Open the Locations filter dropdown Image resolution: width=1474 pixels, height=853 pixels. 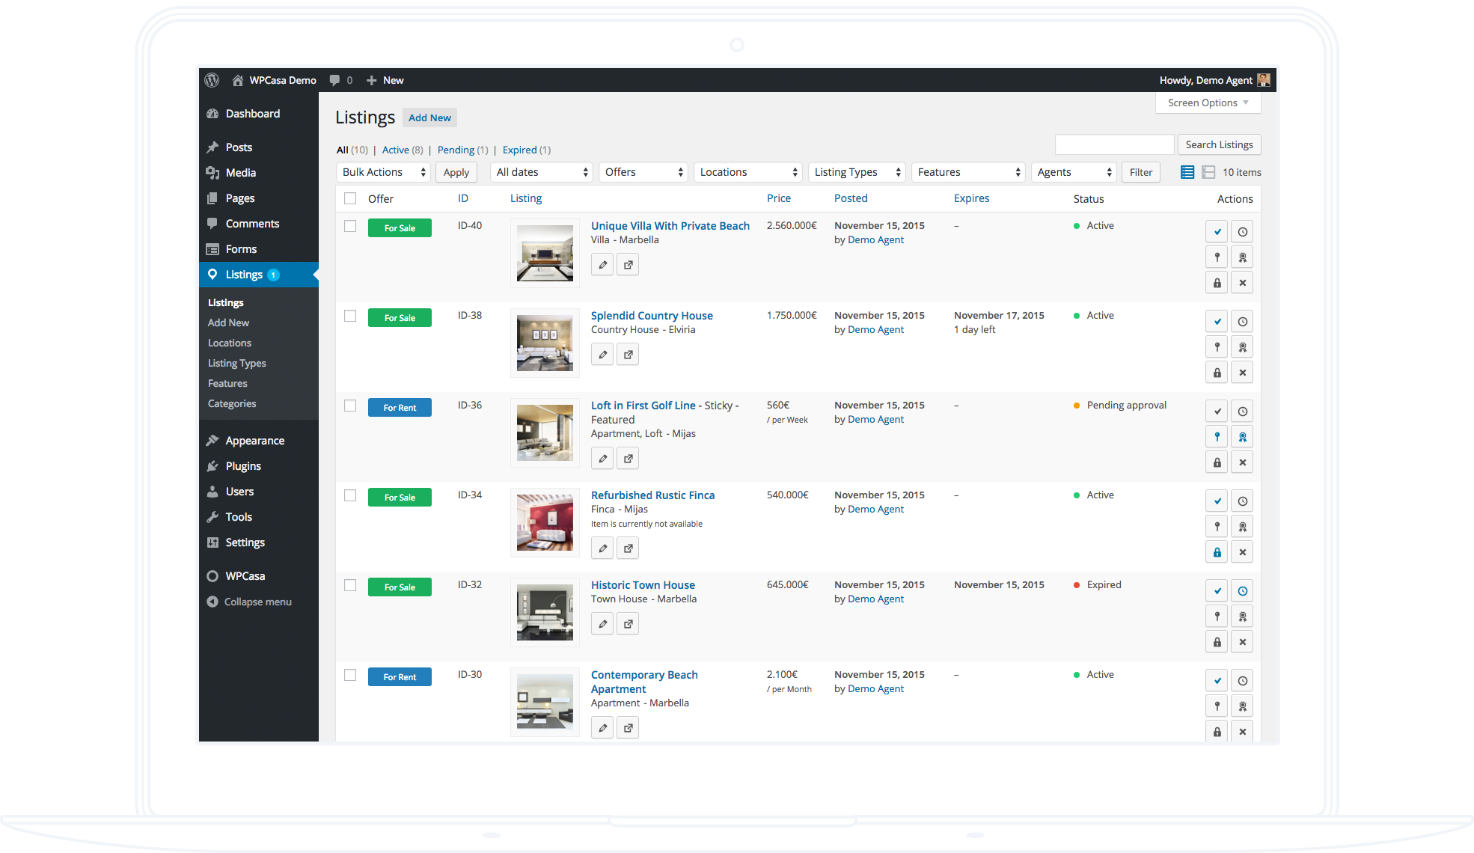[x=747, y=172]
